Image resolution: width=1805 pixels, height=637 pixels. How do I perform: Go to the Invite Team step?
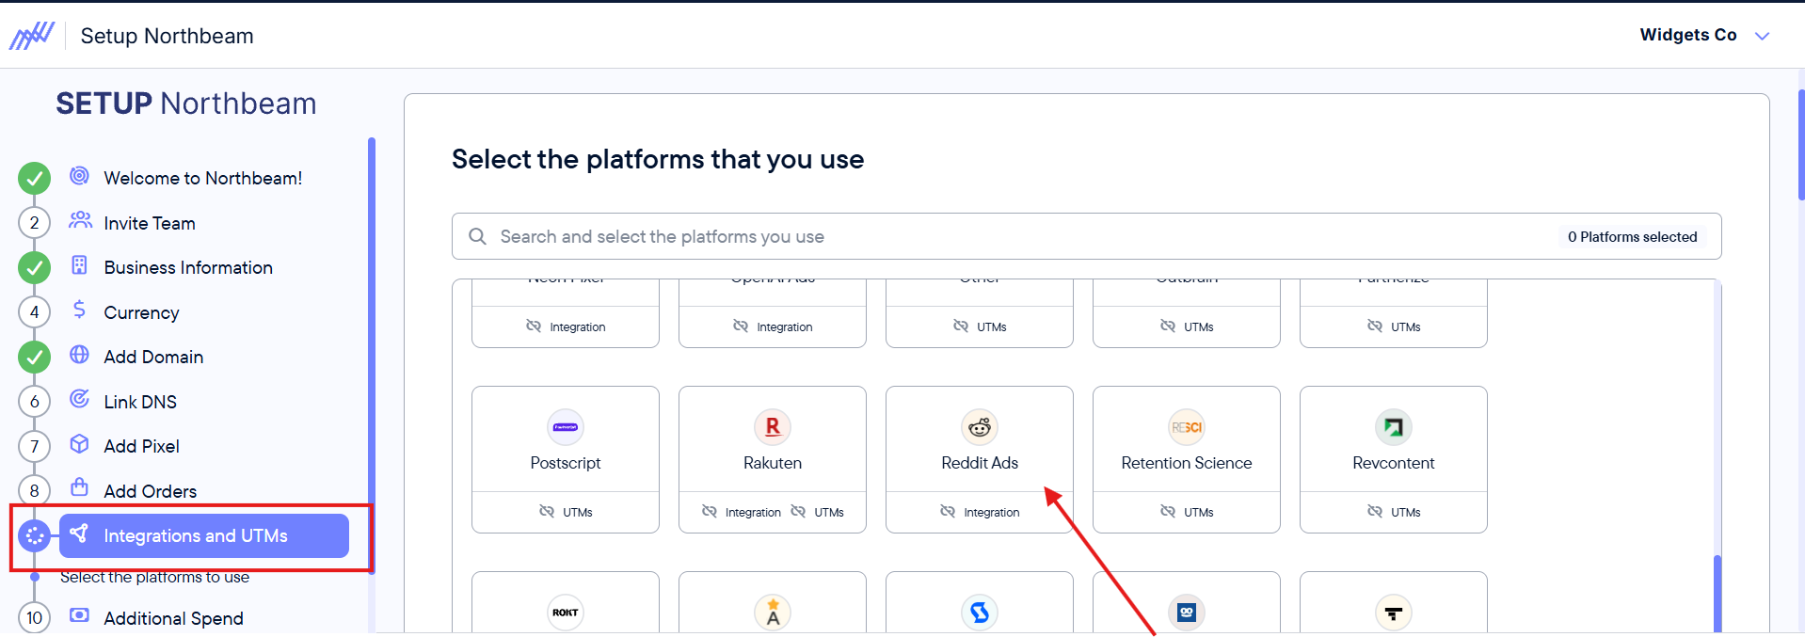pos(150,223)
